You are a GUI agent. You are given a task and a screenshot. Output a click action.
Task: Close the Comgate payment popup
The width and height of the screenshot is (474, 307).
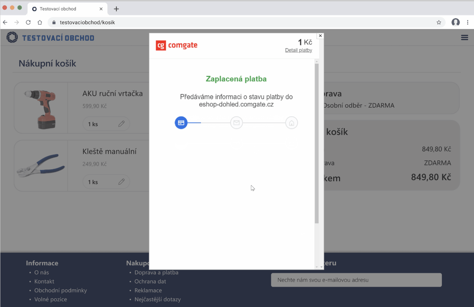click(x=320, y=36)
